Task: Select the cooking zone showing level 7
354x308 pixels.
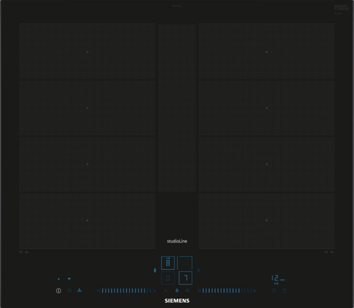Action: (185, 277)
